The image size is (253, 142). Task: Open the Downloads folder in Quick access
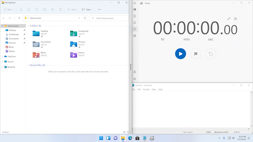click(x=79, y=33)
